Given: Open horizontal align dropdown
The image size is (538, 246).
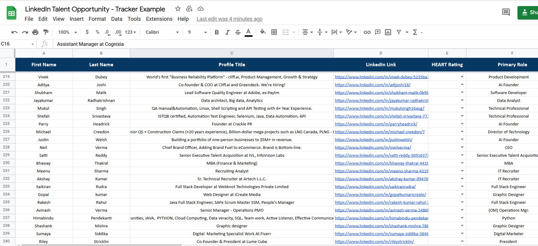Looking at the screenshot, I should [308, 32].
